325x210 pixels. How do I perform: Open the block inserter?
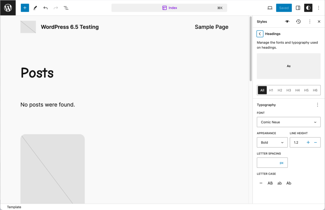[x=25, y=8]
